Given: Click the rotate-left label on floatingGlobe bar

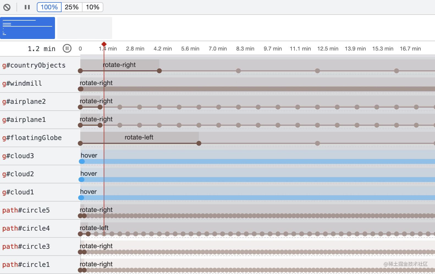Looking at the screenshot, I should tap(139, 137).
